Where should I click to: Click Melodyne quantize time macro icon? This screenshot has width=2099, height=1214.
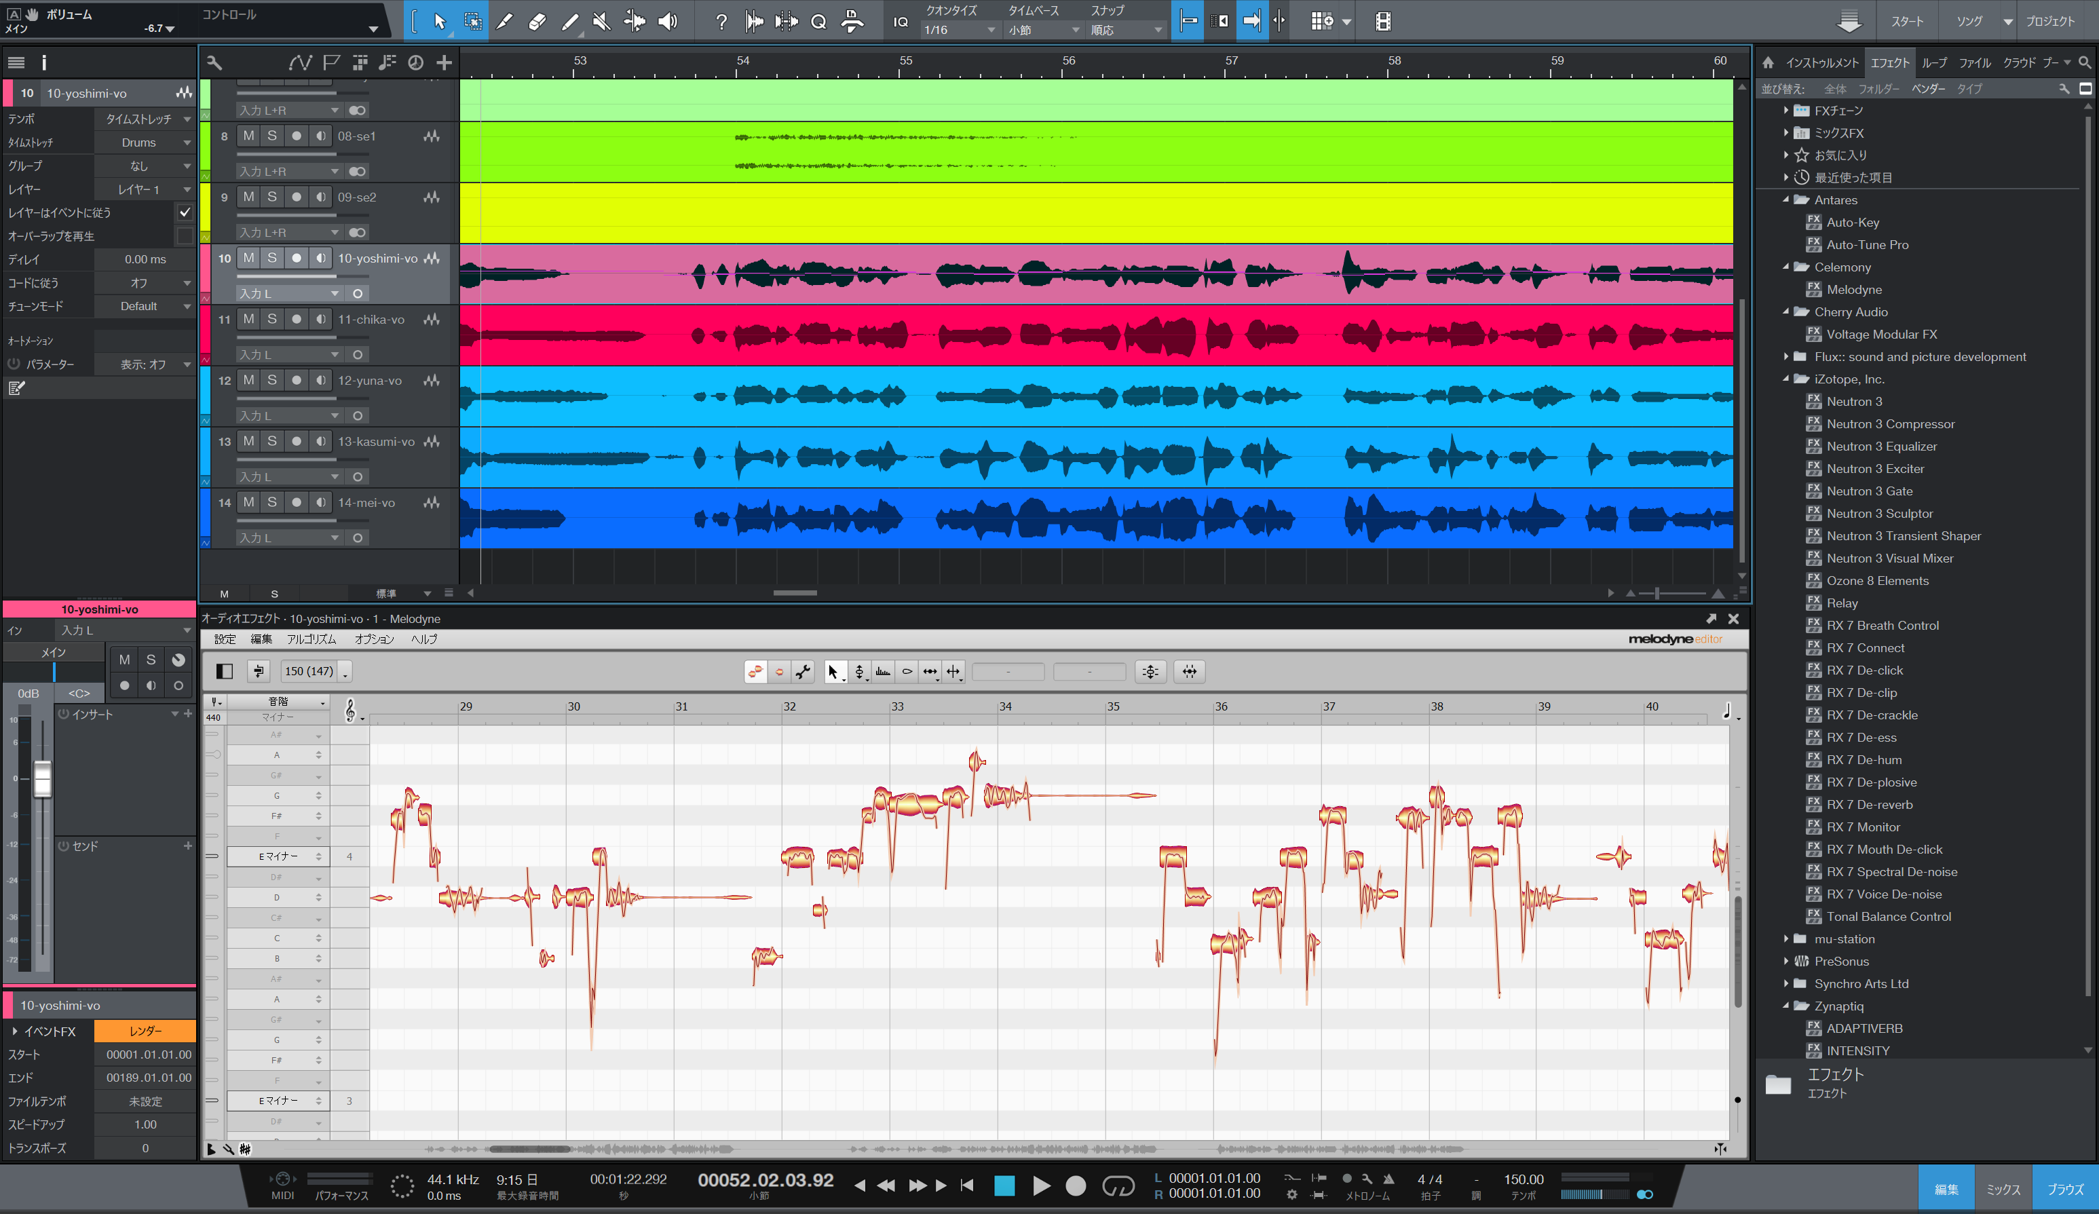[x=1190, y=671]
